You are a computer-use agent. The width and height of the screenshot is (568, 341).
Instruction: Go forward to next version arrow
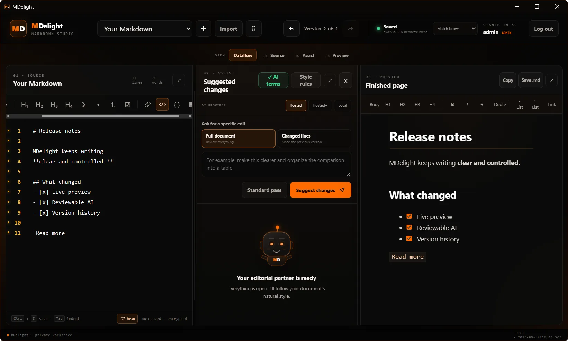pyautogui.click(x=350, y=29)
